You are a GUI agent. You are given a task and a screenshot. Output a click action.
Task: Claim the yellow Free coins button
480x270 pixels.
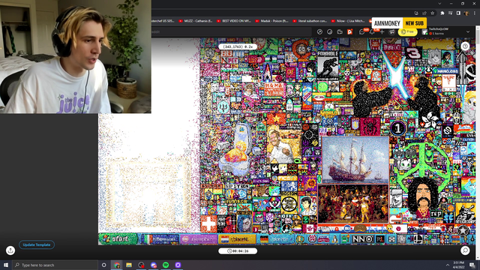coord(407,31)
